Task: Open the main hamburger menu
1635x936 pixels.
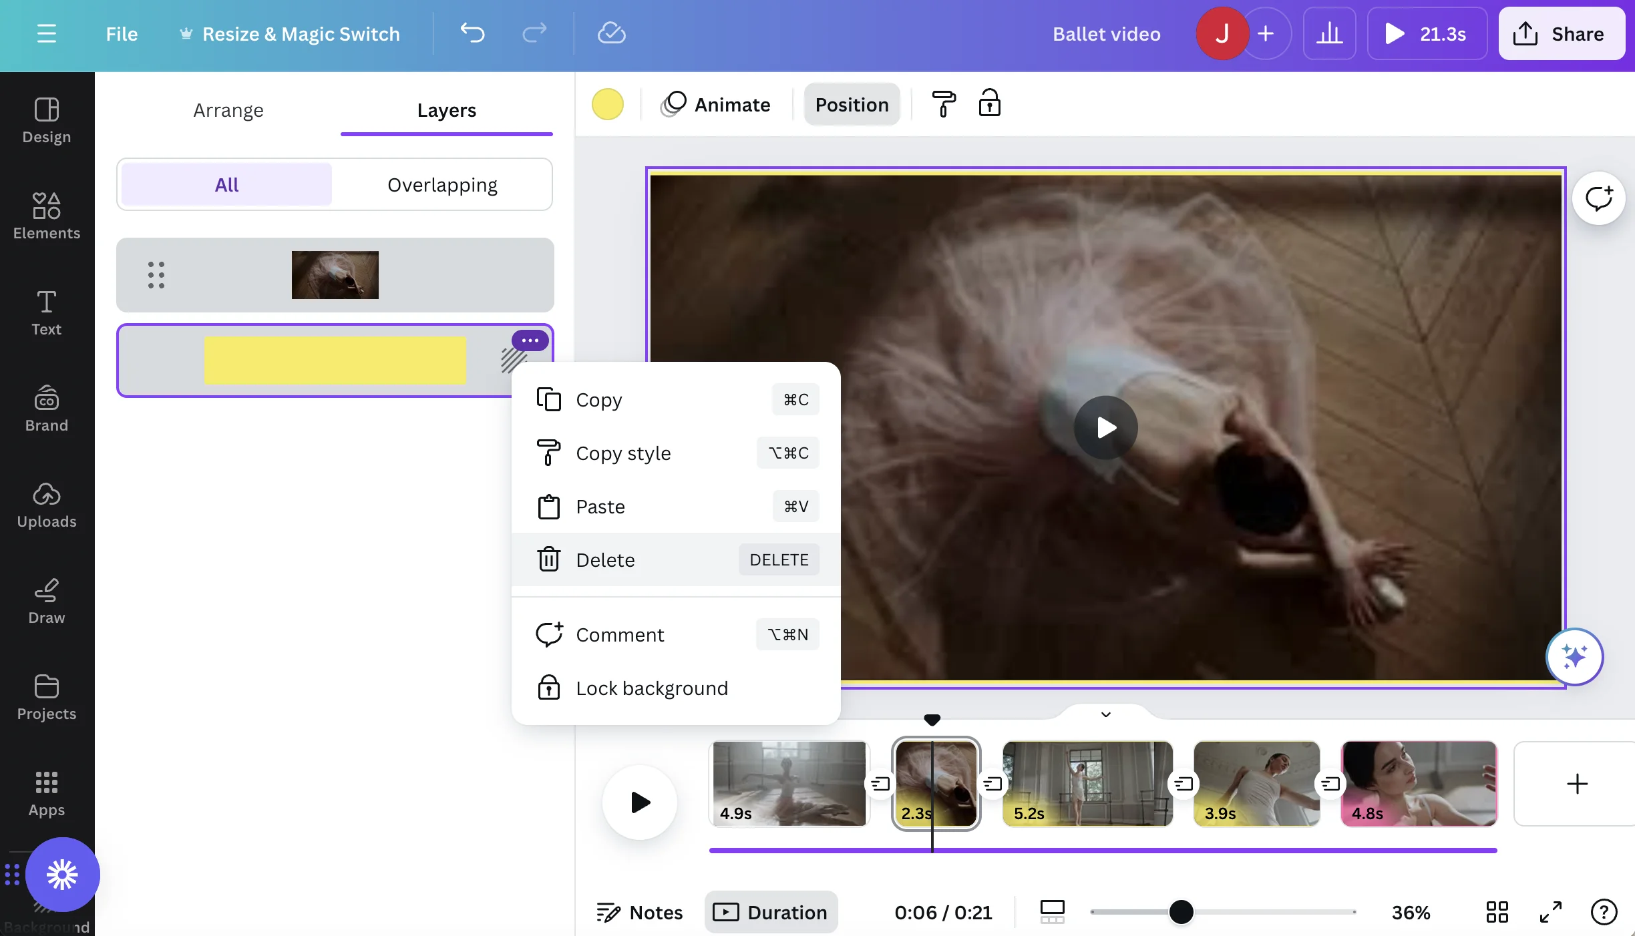Action: tap(46, 33)
